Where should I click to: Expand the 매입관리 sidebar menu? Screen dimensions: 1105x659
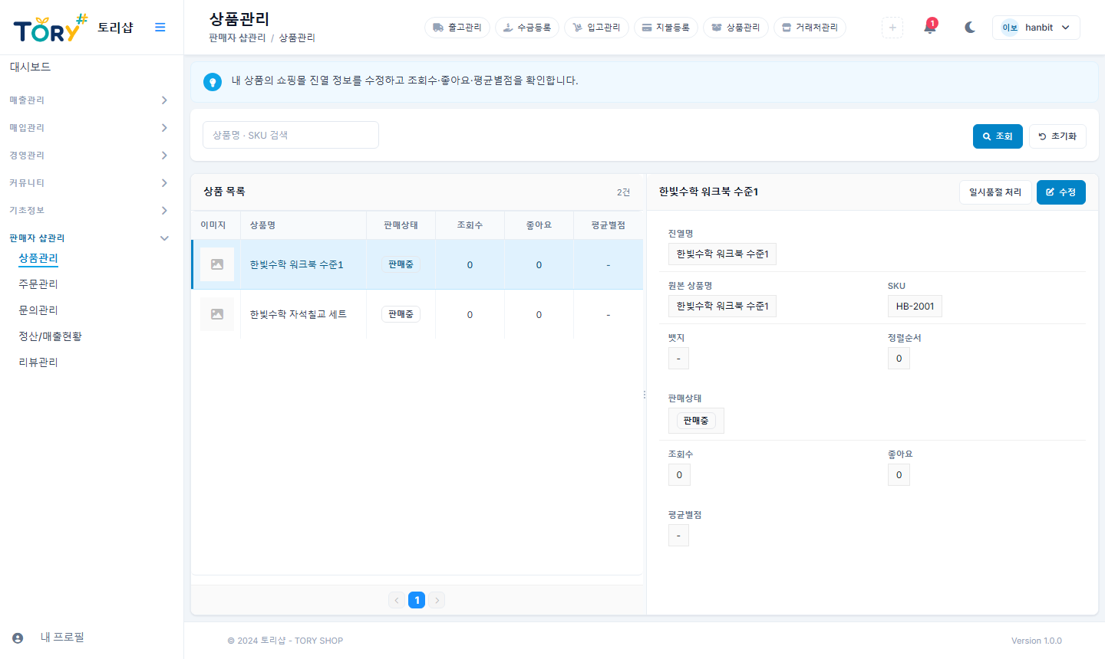click(89, 128)
